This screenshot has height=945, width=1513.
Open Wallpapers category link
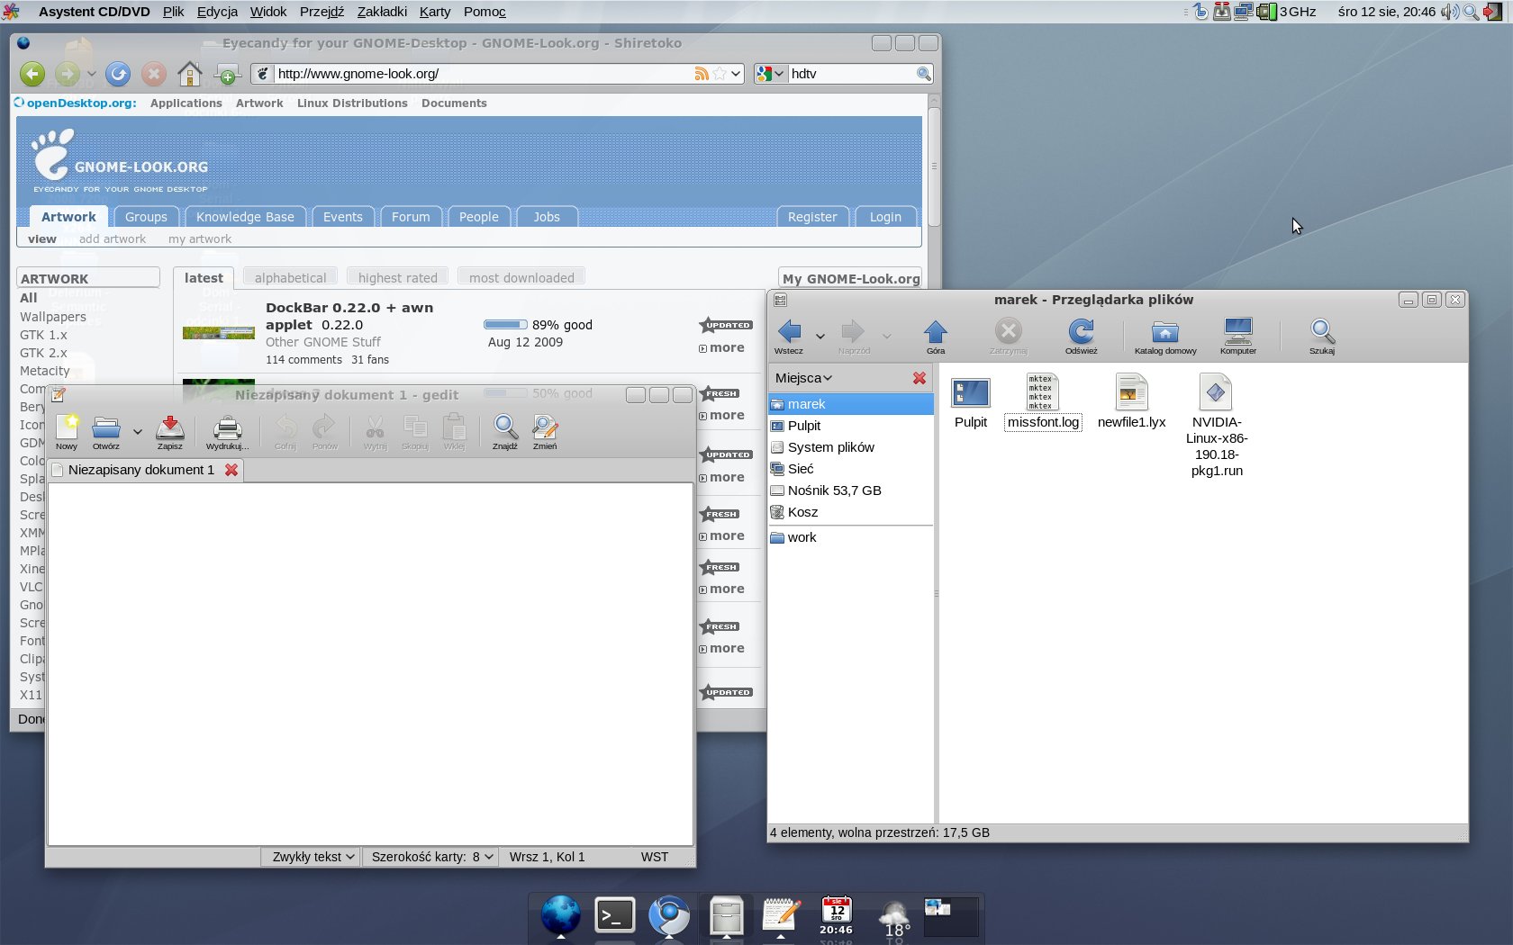(53, 317)
